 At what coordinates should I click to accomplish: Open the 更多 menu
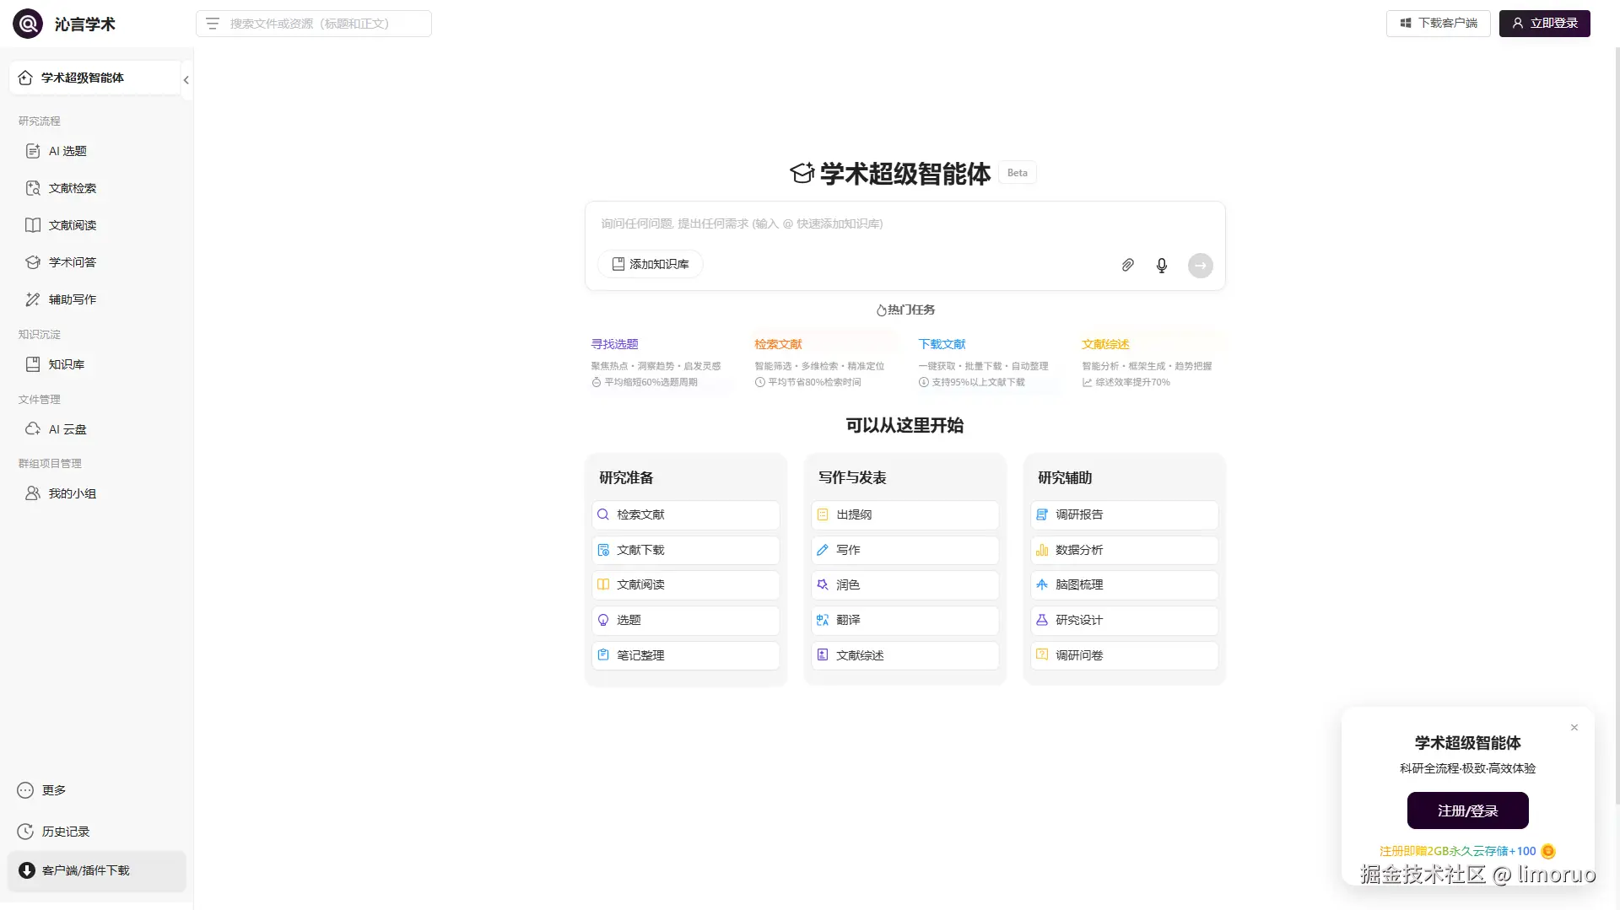53,790
